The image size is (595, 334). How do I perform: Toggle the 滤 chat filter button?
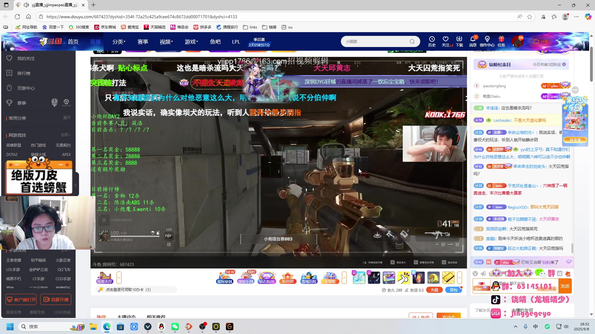point(559,273)
